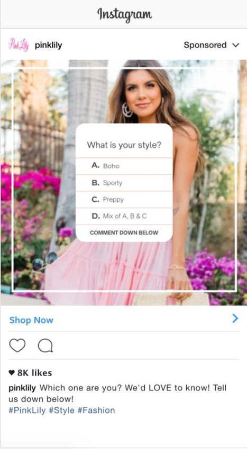The height and width of the screenshot is (449, 247).
Task: Choose option D. Mix of A, B & C
Action: 124,216
